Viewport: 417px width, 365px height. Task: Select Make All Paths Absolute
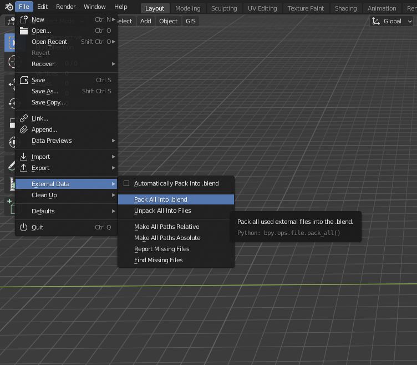[x=176, y=238]
